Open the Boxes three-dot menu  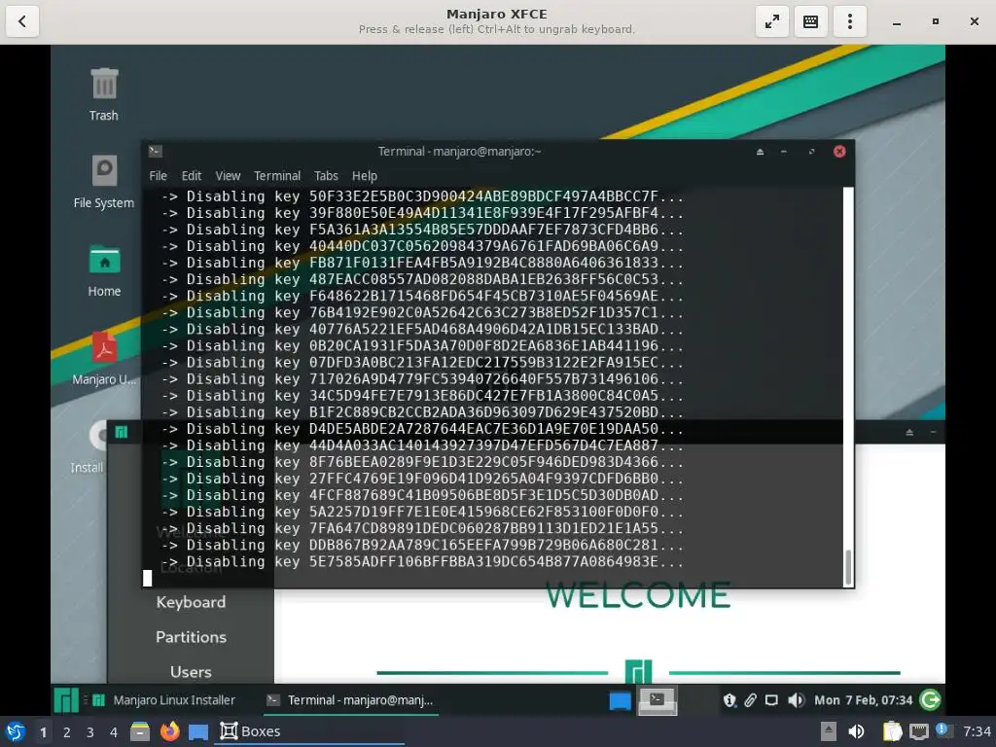pyautogui.click(x=849, y=21)
